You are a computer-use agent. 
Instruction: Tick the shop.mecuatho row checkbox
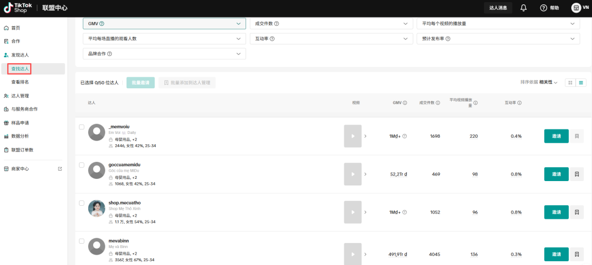tap(82, 203)
